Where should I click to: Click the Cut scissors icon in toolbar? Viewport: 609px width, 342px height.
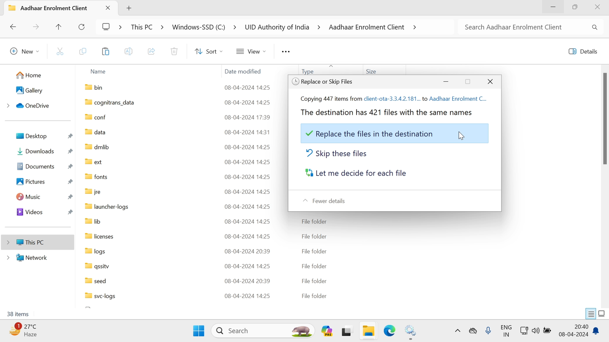click(x=60, y=51)
